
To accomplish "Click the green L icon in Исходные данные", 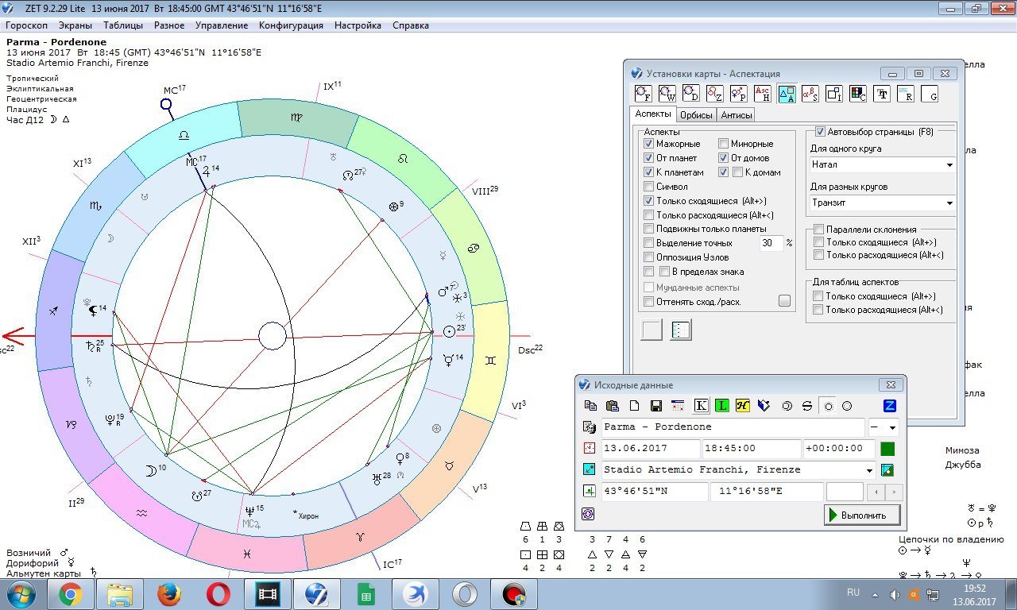I will [x=721, y=406].
